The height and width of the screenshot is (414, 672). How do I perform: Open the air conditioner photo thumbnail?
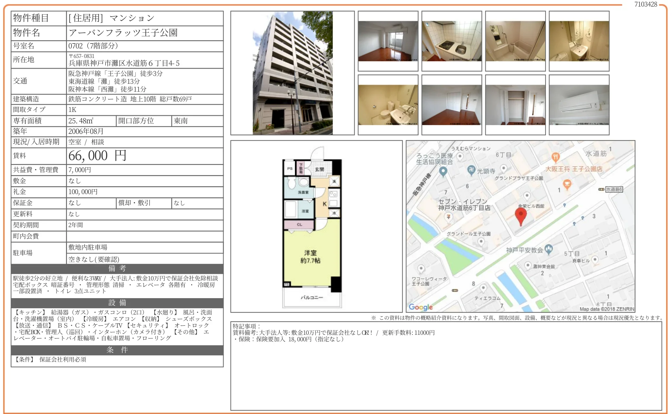(579, 105)
